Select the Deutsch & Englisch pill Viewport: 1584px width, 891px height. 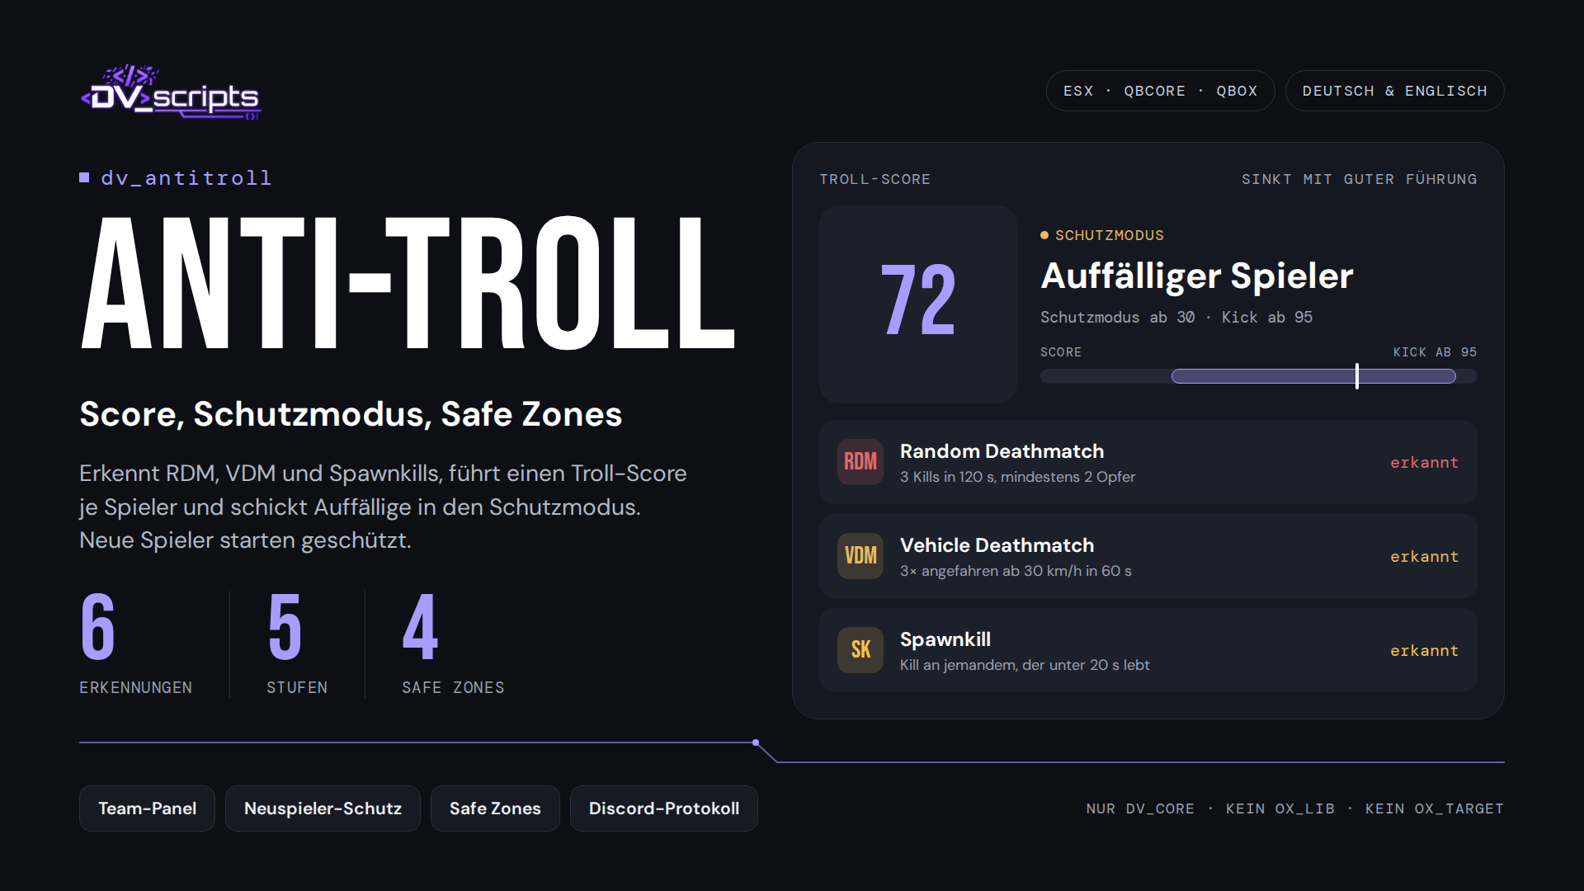pyautogui.click(x=1394, y=91)
